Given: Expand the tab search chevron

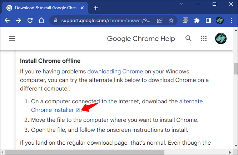Looking at the screenshot, I should click(x=182, y=4).
